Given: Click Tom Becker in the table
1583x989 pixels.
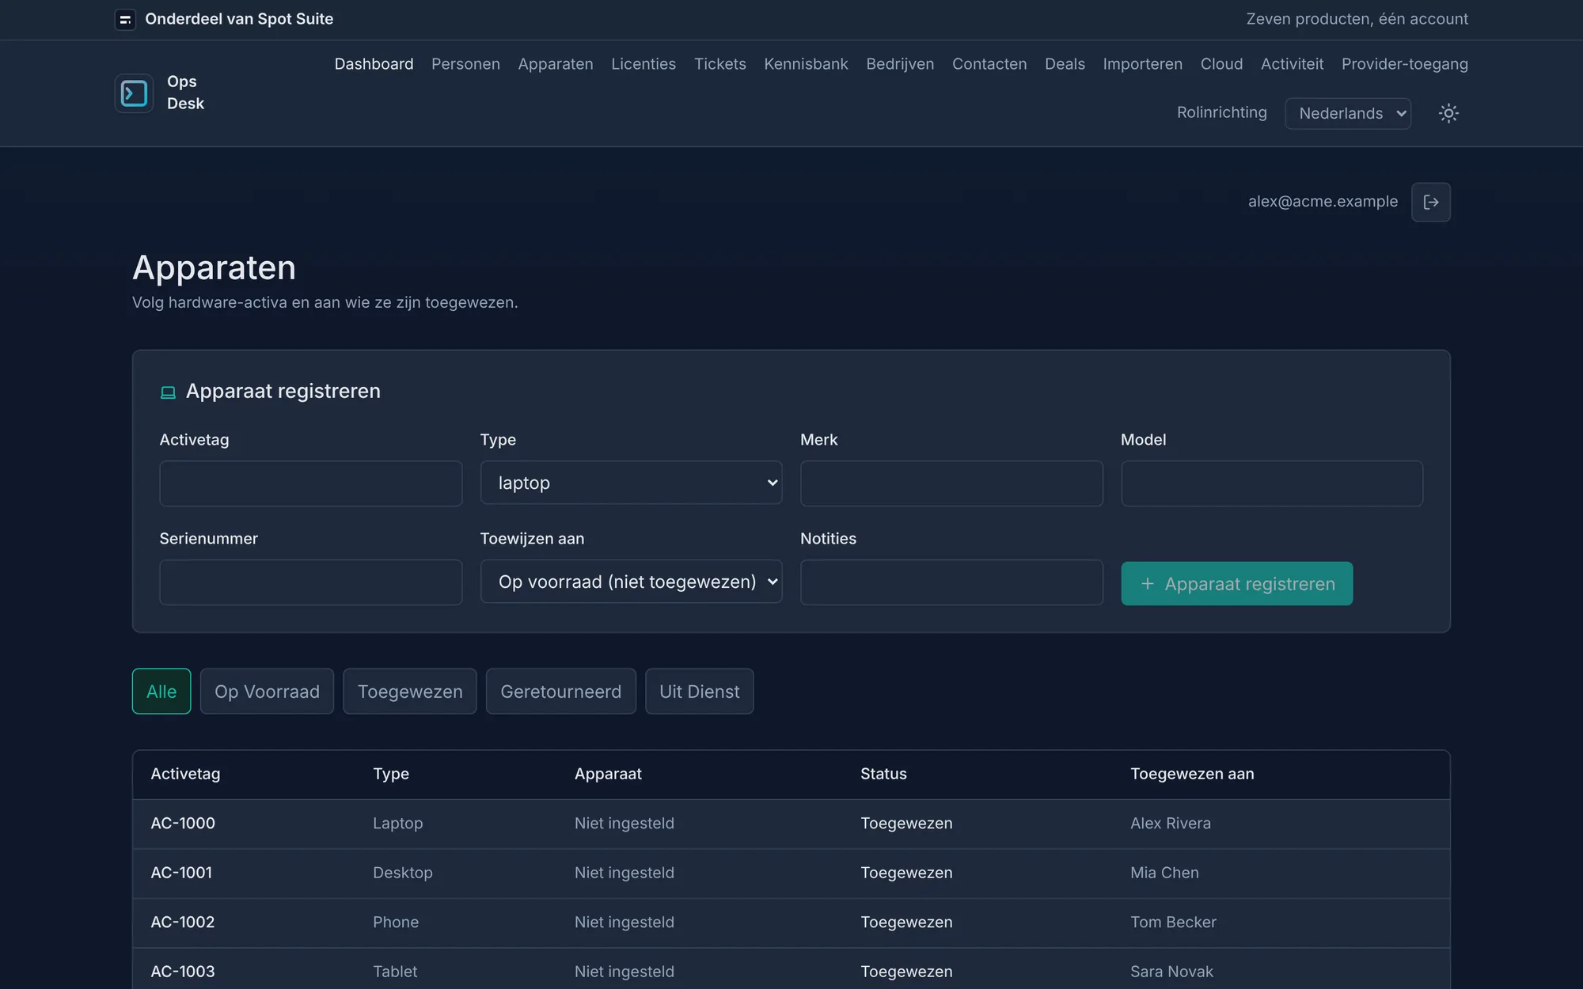Looking at the screenshot, I should pos(1173,923).
